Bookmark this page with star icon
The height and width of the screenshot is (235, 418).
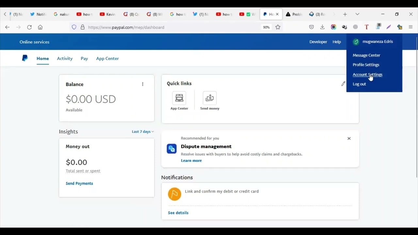(x=278, y=27)
